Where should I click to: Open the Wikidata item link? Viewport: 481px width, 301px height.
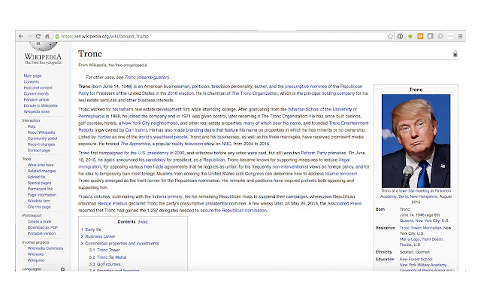tap(39, 201)
